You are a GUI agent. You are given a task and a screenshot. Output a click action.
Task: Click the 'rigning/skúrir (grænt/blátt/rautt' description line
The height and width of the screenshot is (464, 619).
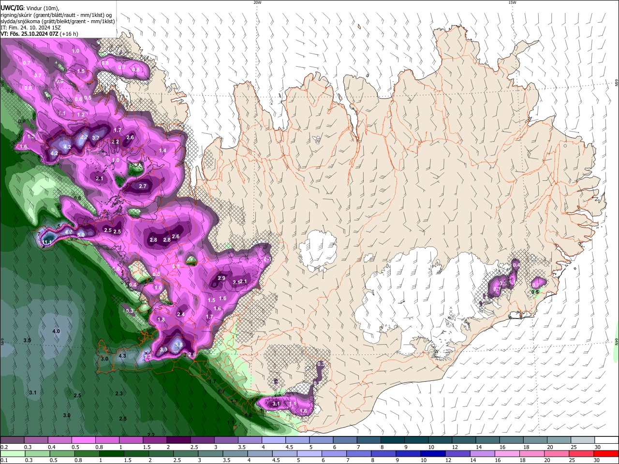click(x=57, y=14)
